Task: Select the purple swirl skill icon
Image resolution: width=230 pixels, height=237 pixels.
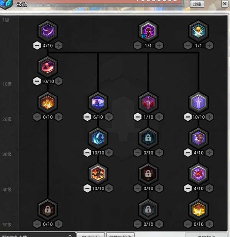Action: 48,31
